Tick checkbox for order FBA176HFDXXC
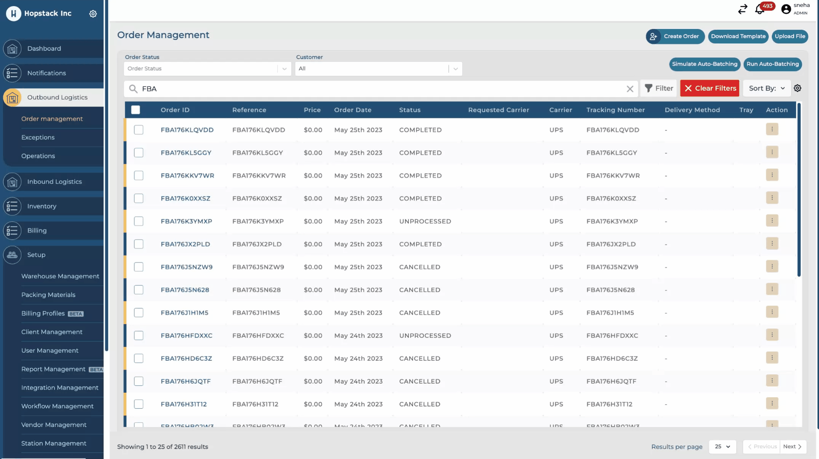Screen dimensions: 819x459 point(139,336)
